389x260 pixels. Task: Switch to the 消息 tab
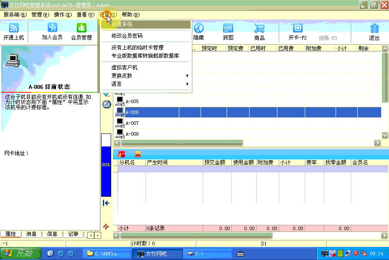click(x=31, y=234)
